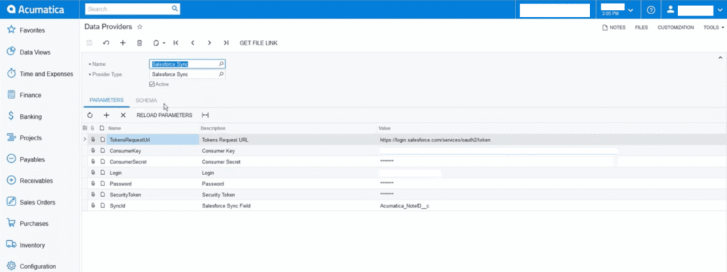
Task: Click the Acumatica_NoteID__c value cell
Action: (x=404, y=206)
